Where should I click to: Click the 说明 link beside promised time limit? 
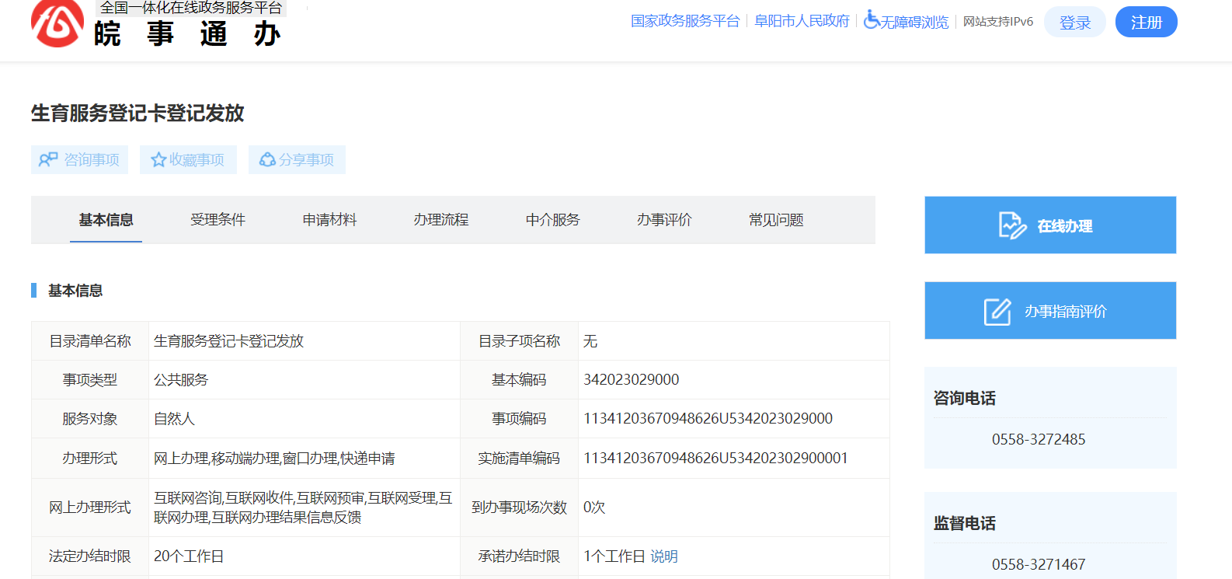[x=664, y=556]
